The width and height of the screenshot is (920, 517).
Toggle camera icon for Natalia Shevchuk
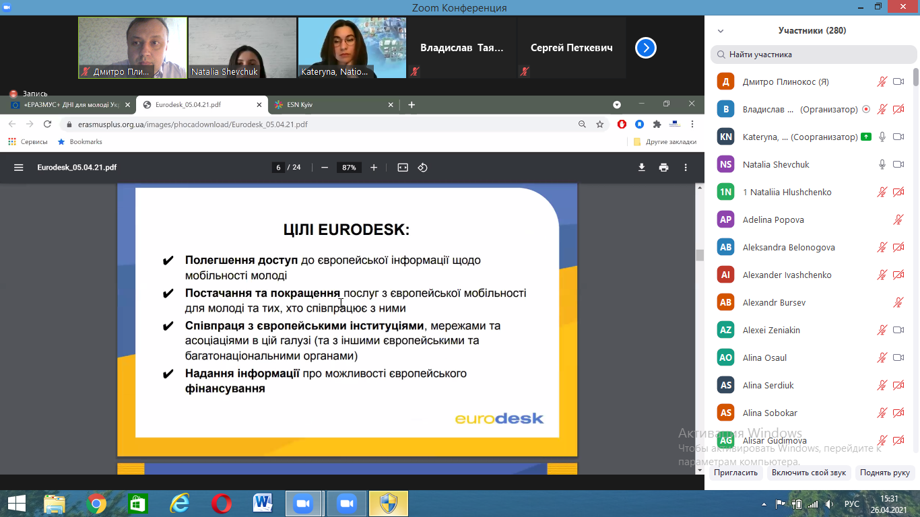point(898,164)
